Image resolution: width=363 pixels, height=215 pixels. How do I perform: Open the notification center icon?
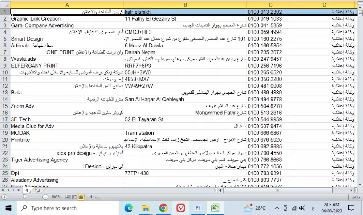point(351,208)
